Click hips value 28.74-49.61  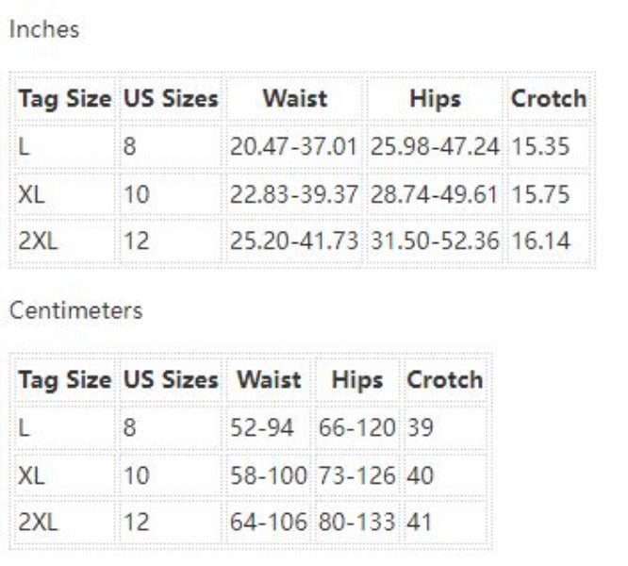coord(435,194)
